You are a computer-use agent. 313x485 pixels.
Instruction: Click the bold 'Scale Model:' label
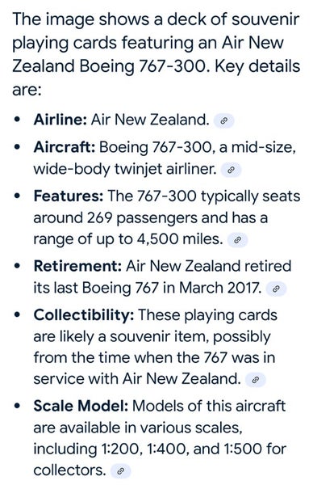(81, 406)
